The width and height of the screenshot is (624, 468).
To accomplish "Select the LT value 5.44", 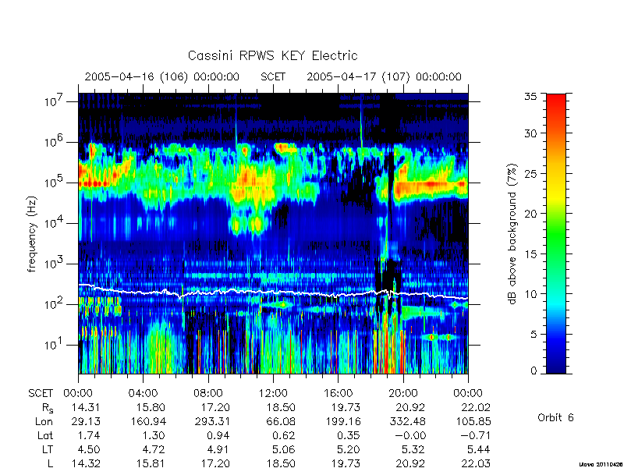I will click(x=478, y=450).
